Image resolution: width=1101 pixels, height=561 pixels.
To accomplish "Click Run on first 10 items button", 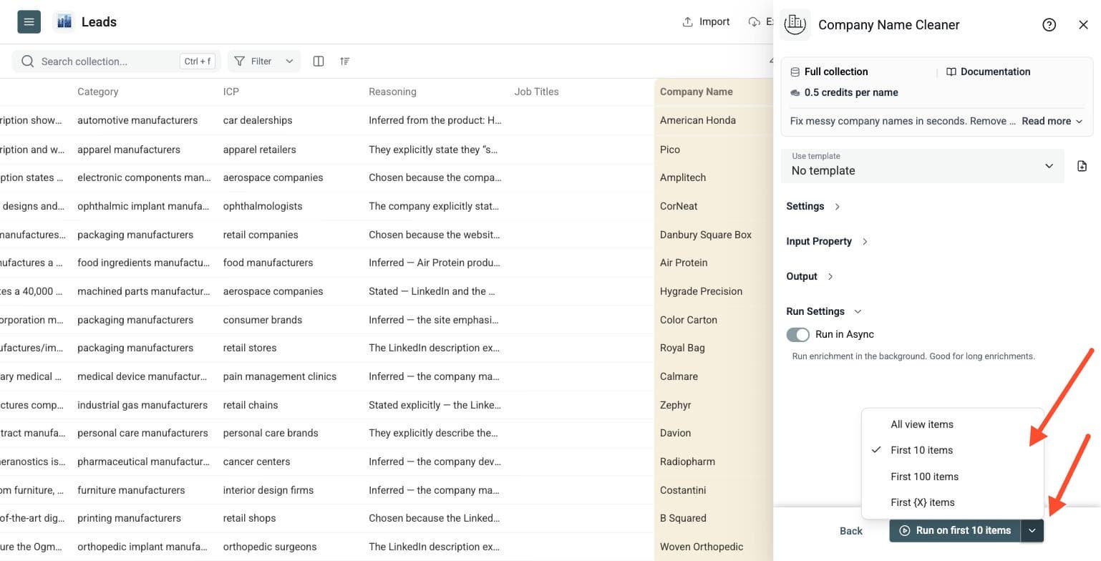I will [x=955, y=531].
